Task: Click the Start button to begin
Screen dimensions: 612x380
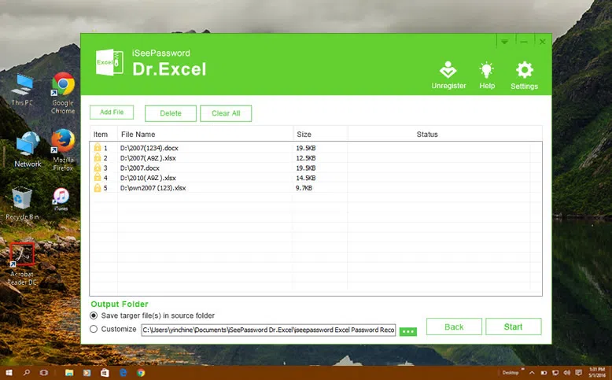Action: point(513,327)
